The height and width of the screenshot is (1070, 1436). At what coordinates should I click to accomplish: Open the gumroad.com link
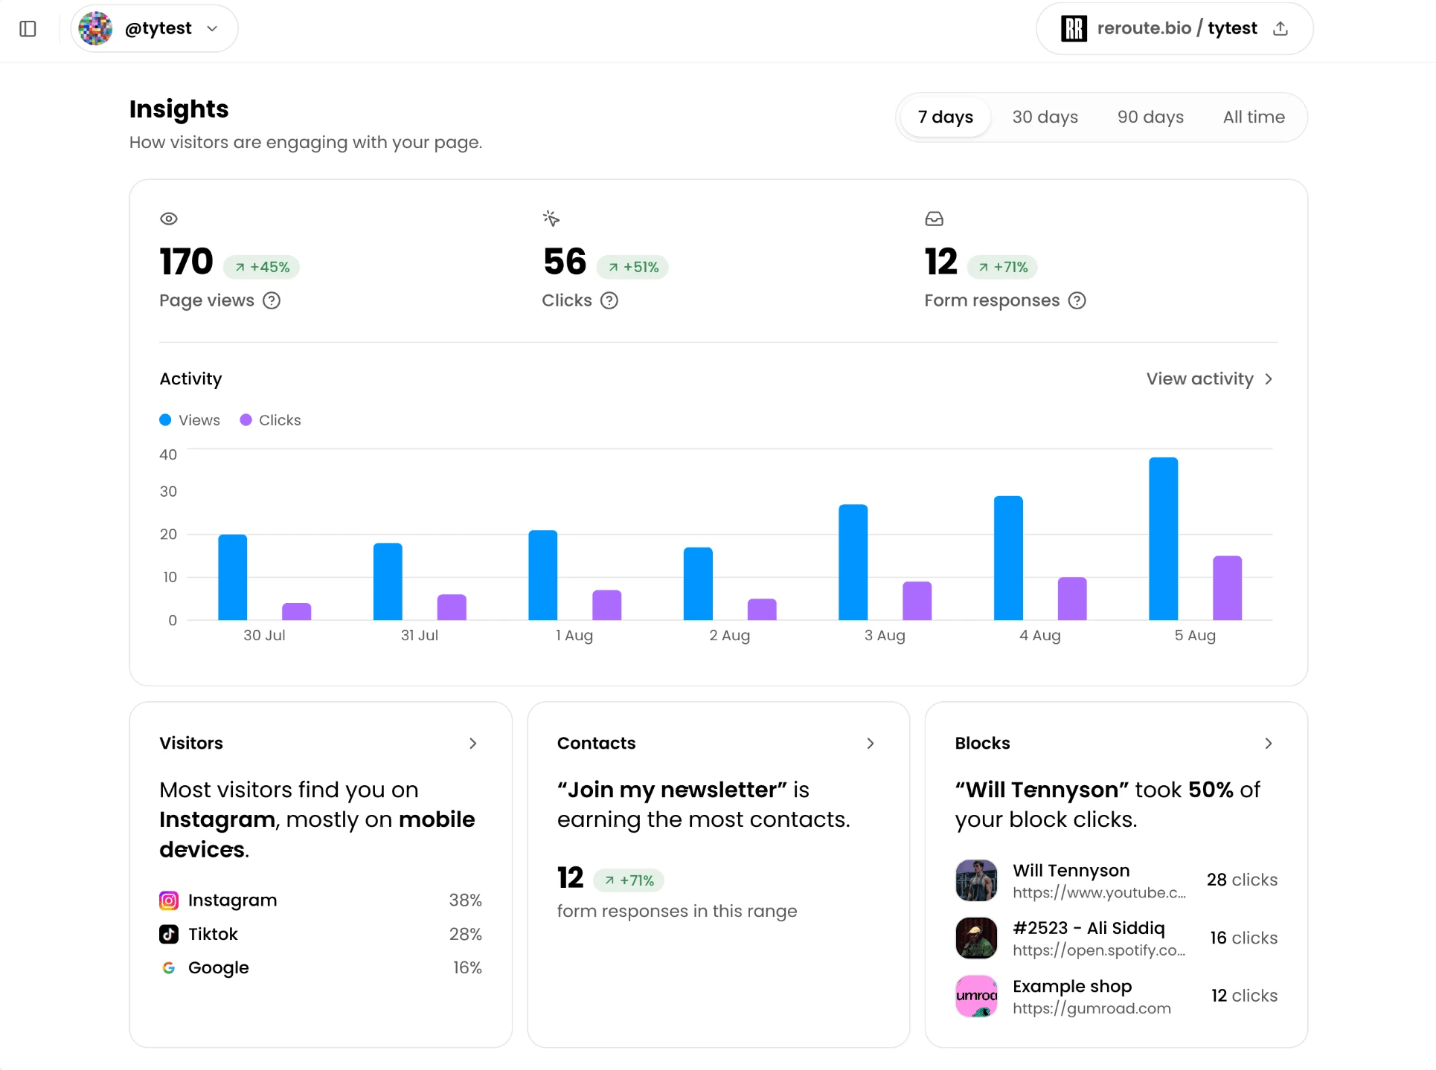[1092, 1008]
